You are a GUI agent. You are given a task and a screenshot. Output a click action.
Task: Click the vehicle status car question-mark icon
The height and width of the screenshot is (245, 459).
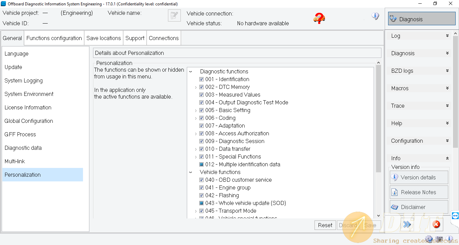319,19
